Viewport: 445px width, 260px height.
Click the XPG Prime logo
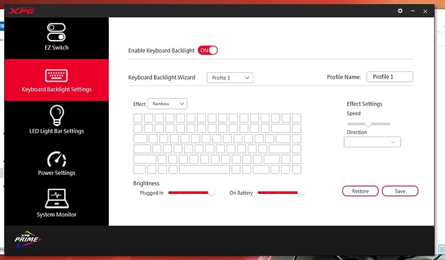(28, 239)
